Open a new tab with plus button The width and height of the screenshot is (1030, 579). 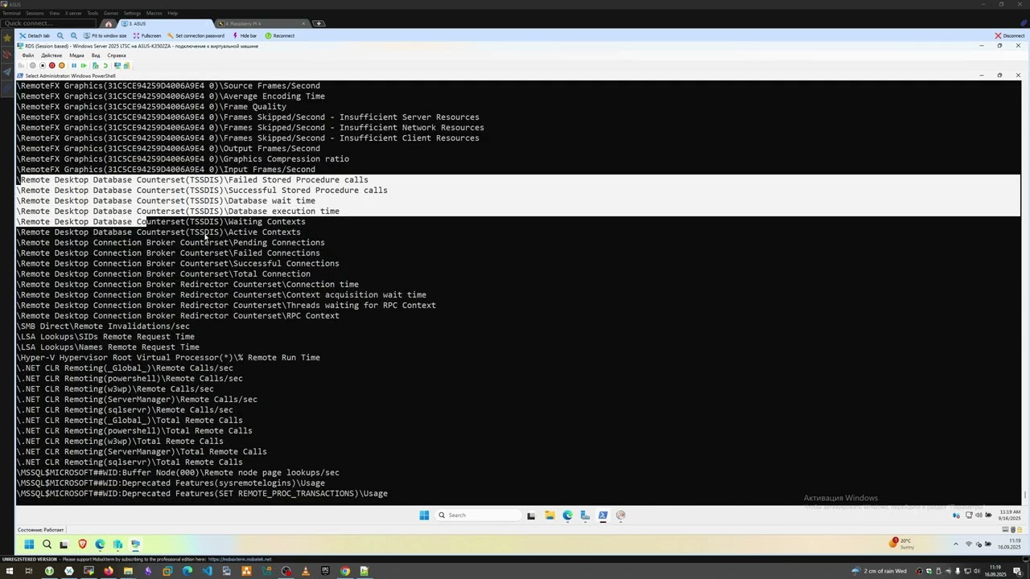point(319,23)
